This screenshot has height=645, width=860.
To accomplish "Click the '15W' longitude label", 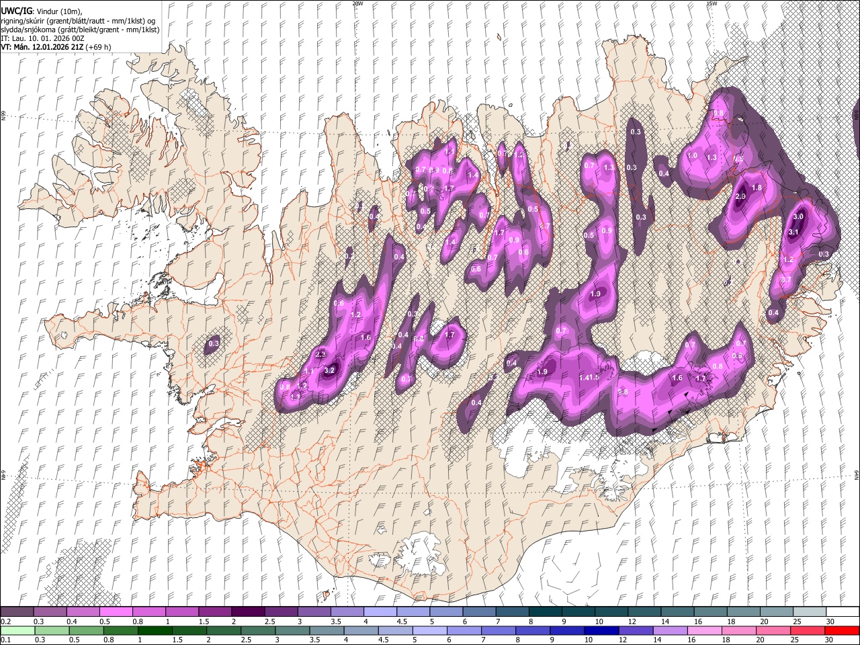I will click(712, 3).
